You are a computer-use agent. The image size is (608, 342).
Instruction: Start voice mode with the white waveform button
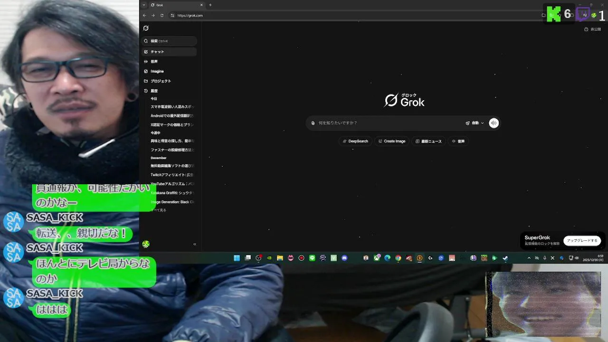click(x=494, y=123)
